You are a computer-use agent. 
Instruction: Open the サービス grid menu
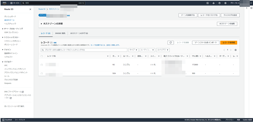[15, 3]
